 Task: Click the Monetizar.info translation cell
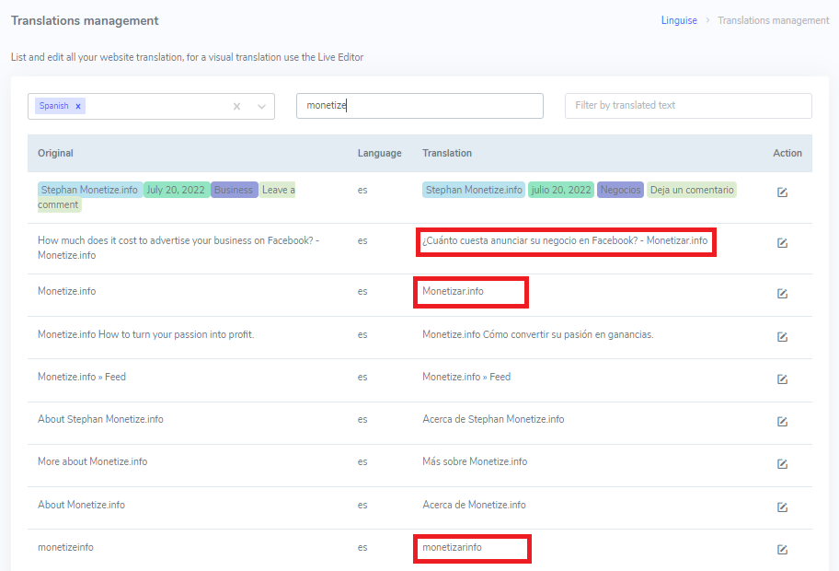point(453,291)
